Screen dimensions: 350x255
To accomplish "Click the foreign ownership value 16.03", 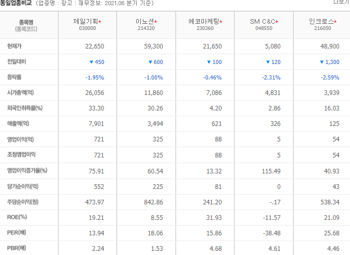I will pyautogui.click(x=332, y=108).
